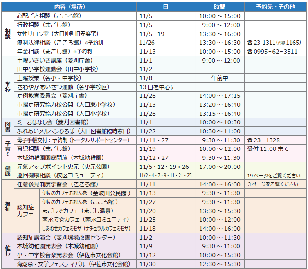Click the 学校 category label

pyautogui.click(x=8, y=87)
